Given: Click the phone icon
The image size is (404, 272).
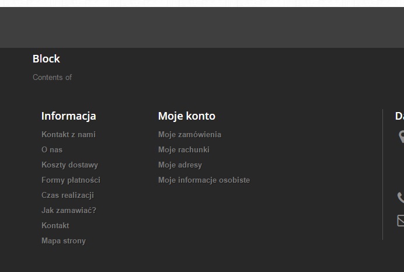Looking at the screenshot, I should [401, 197].
